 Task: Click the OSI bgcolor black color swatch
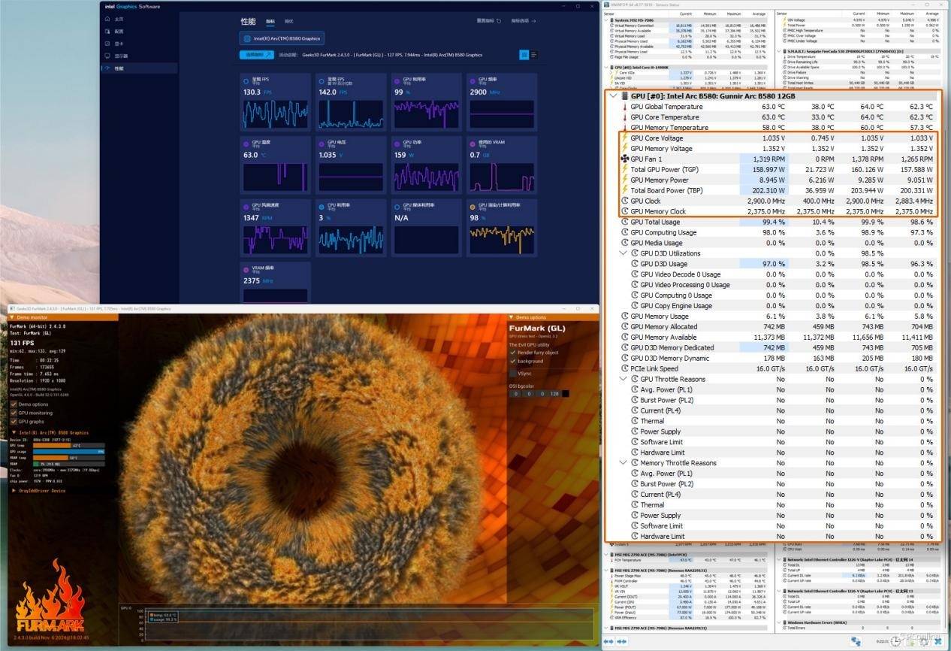pyautogui.click(x=566, y=394)
